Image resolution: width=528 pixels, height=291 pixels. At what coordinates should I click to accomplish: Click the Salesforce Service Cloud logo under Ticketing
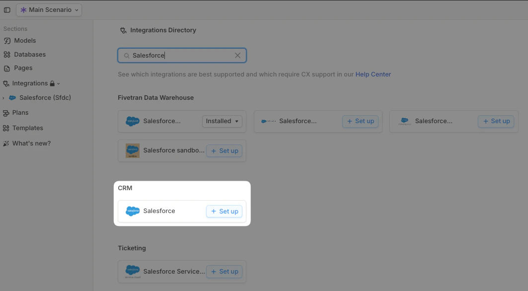click(132, 271)
